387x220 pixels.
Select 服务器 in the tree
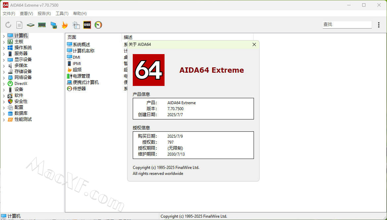click(21, 53)
